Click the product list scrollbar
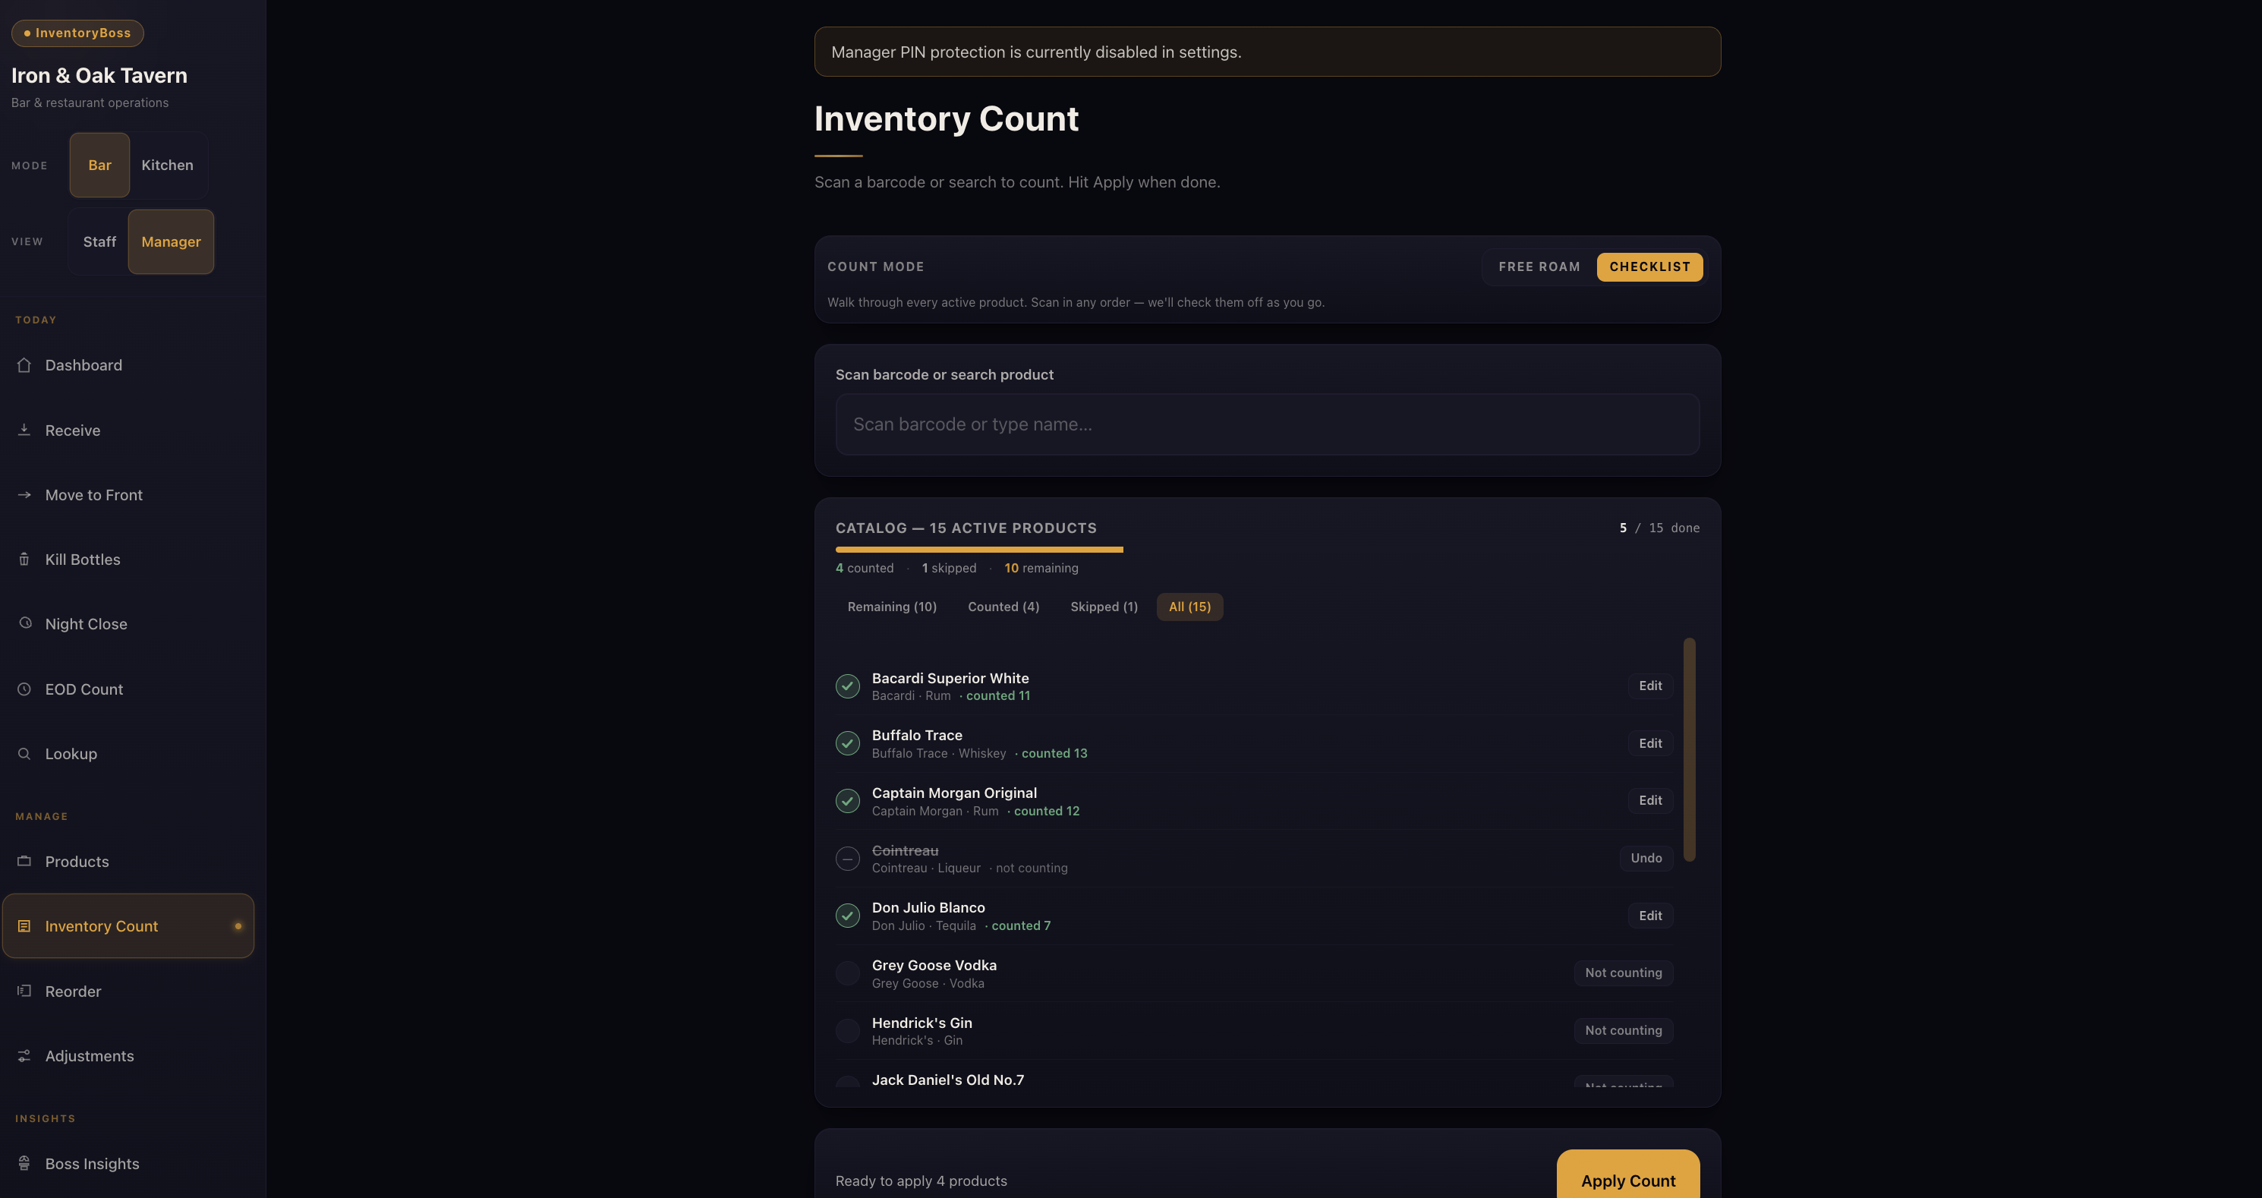 point(1690,750)
